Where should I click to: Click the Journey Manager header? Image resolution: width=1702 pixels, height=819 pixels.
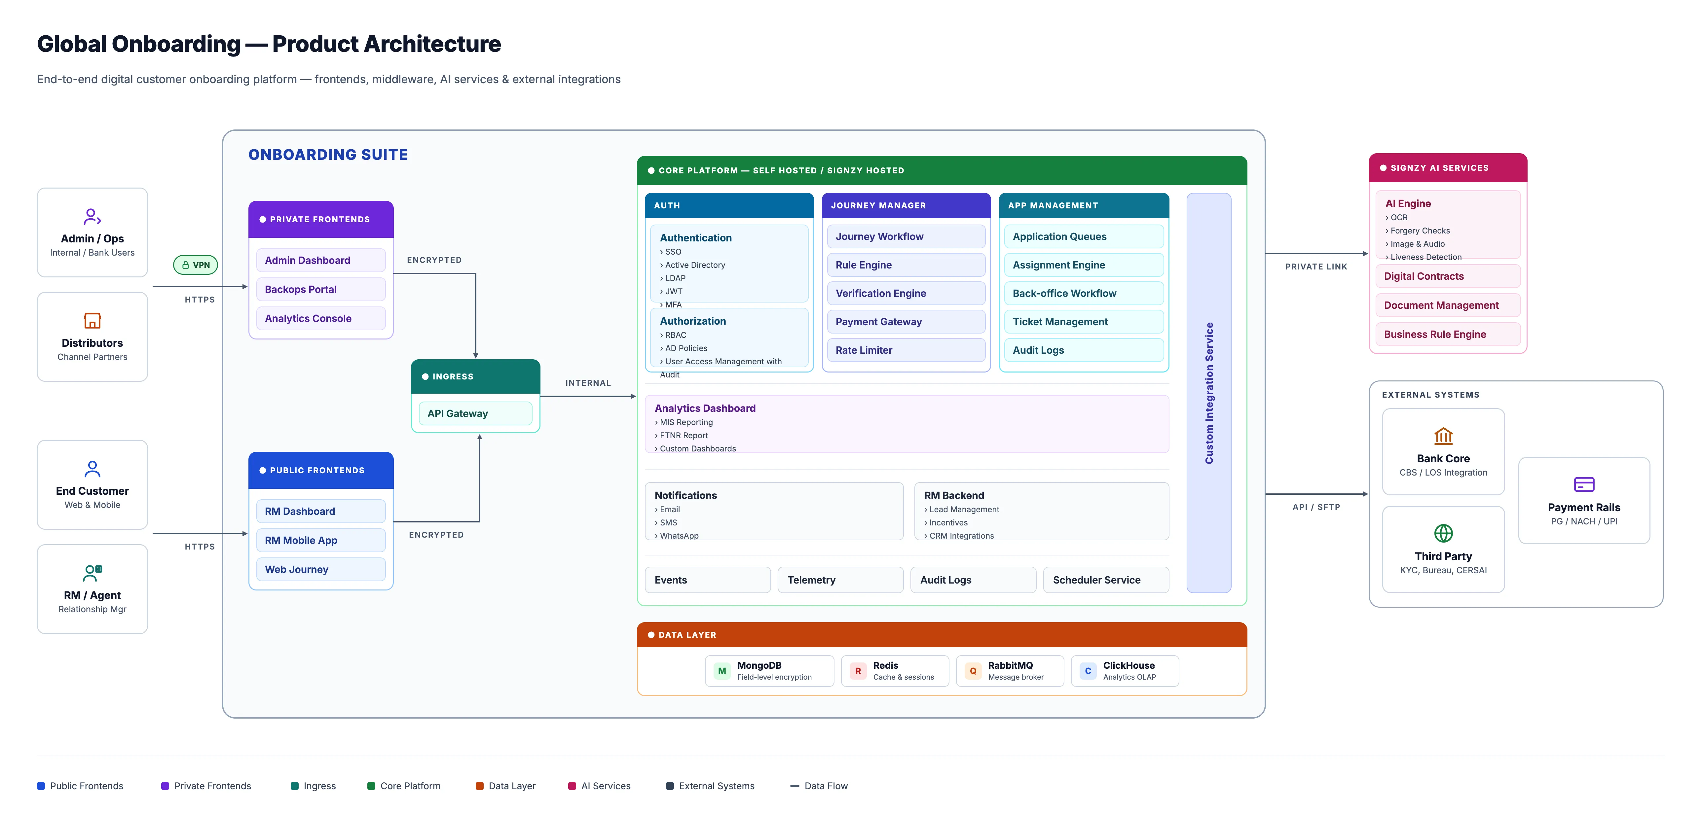pos(906,205)
